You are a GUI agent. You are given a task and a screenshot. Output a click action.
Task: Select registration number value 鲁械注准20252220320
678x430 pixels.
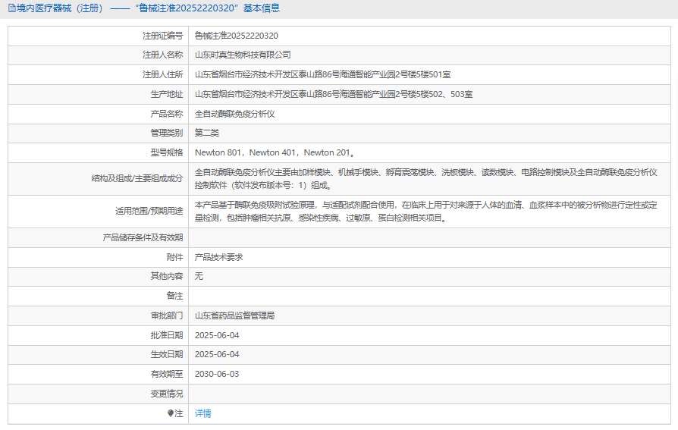click(237, 36)
